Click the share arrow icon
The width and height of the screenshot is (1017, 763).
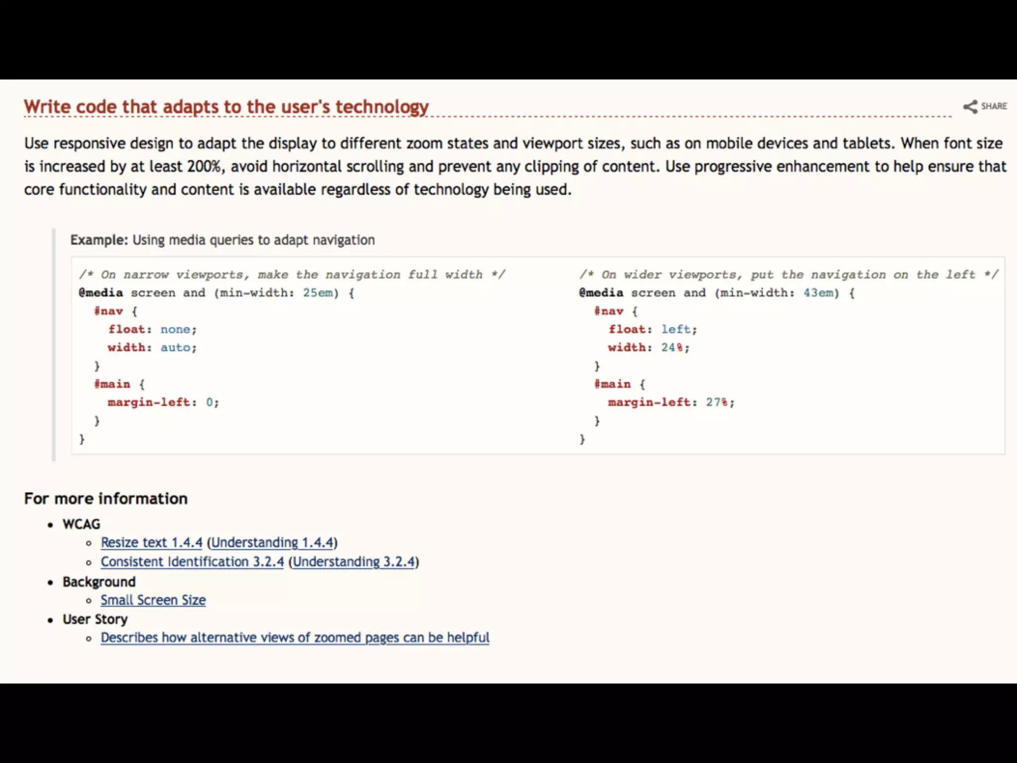coord(970,106)
